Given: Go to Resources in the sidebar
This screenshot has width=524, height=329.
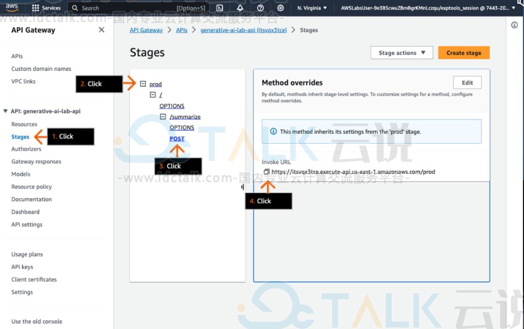Looking at the screenshot, I should 25,124.
